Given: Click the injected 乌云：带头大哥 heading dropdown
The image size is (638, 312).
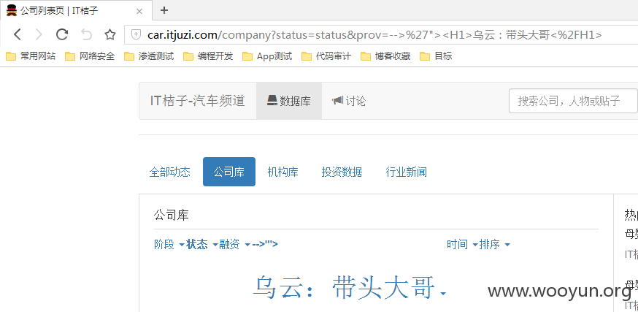Looking at the screenshot, I should pos(349,288).
